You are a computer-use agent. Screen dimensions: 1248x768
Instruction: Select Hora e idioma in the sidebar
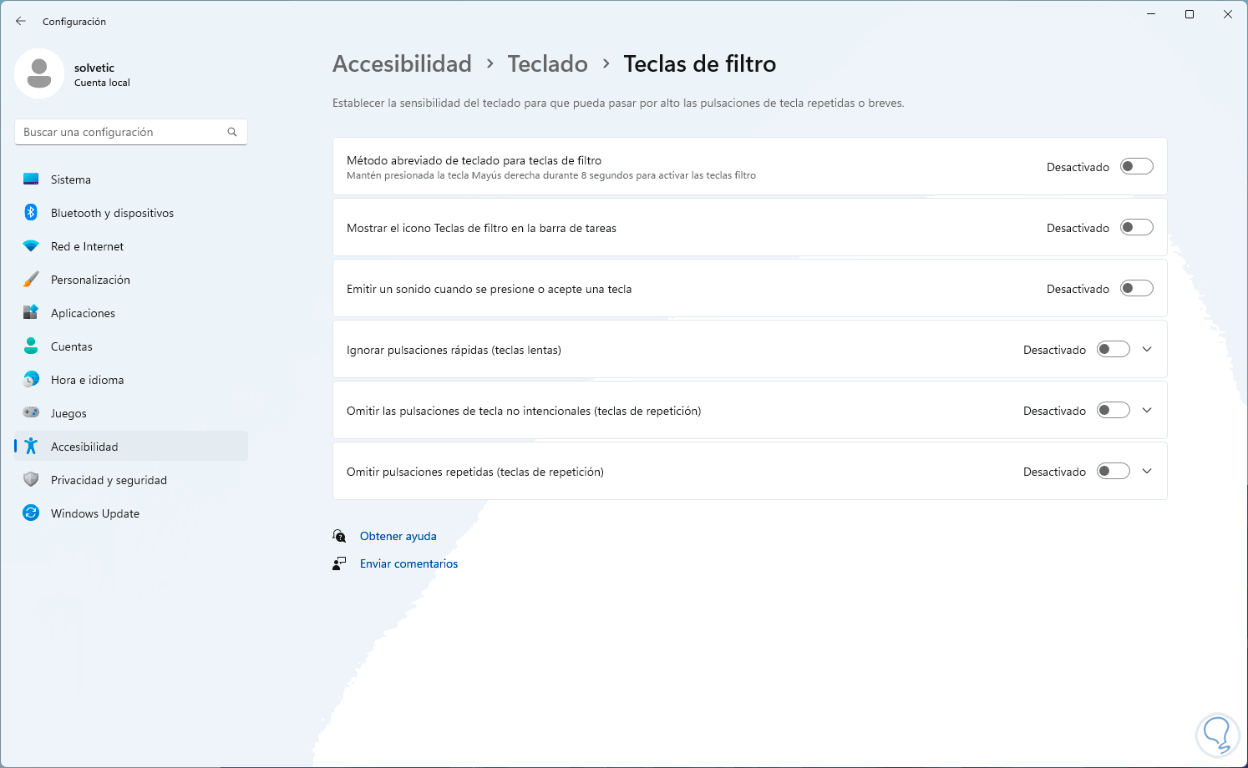click(x=131, y=380)
